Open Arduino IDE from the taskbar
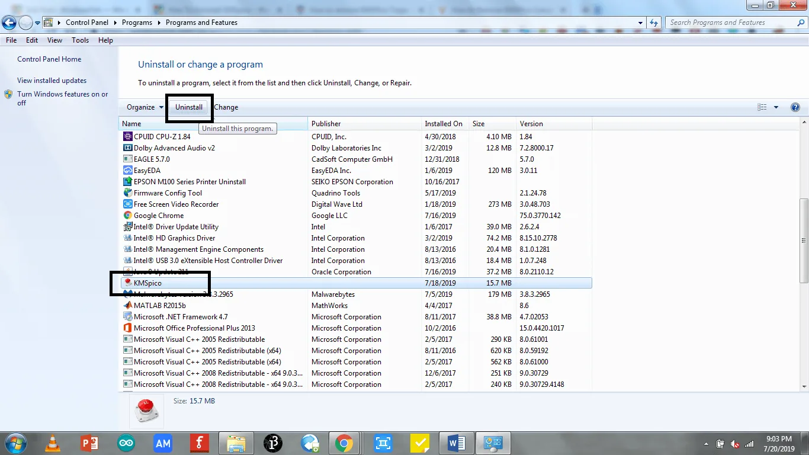 (x=126, y=443)
